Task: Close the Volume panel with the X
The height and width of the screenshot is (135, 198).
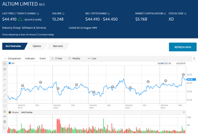Action: pos(184,112)
